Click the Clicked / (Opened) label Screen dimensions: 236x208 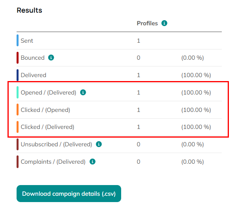45,110
